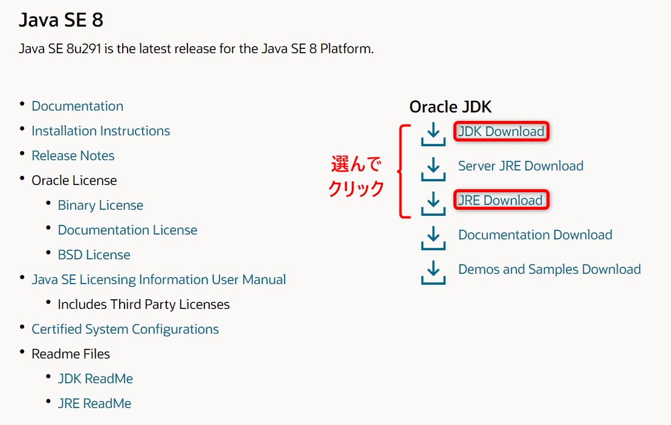Click the download icon beside Documentation Download

[433, 238]
